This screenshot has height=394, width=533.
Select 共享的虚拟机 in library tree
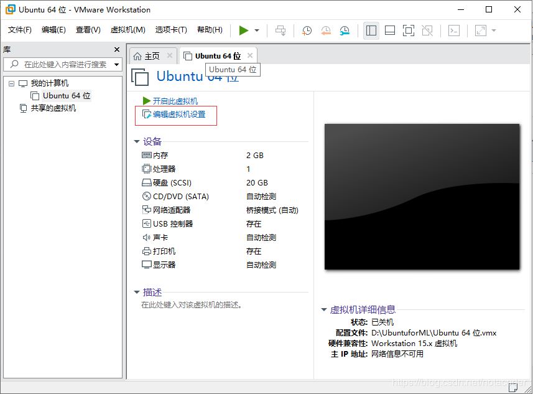53,108
